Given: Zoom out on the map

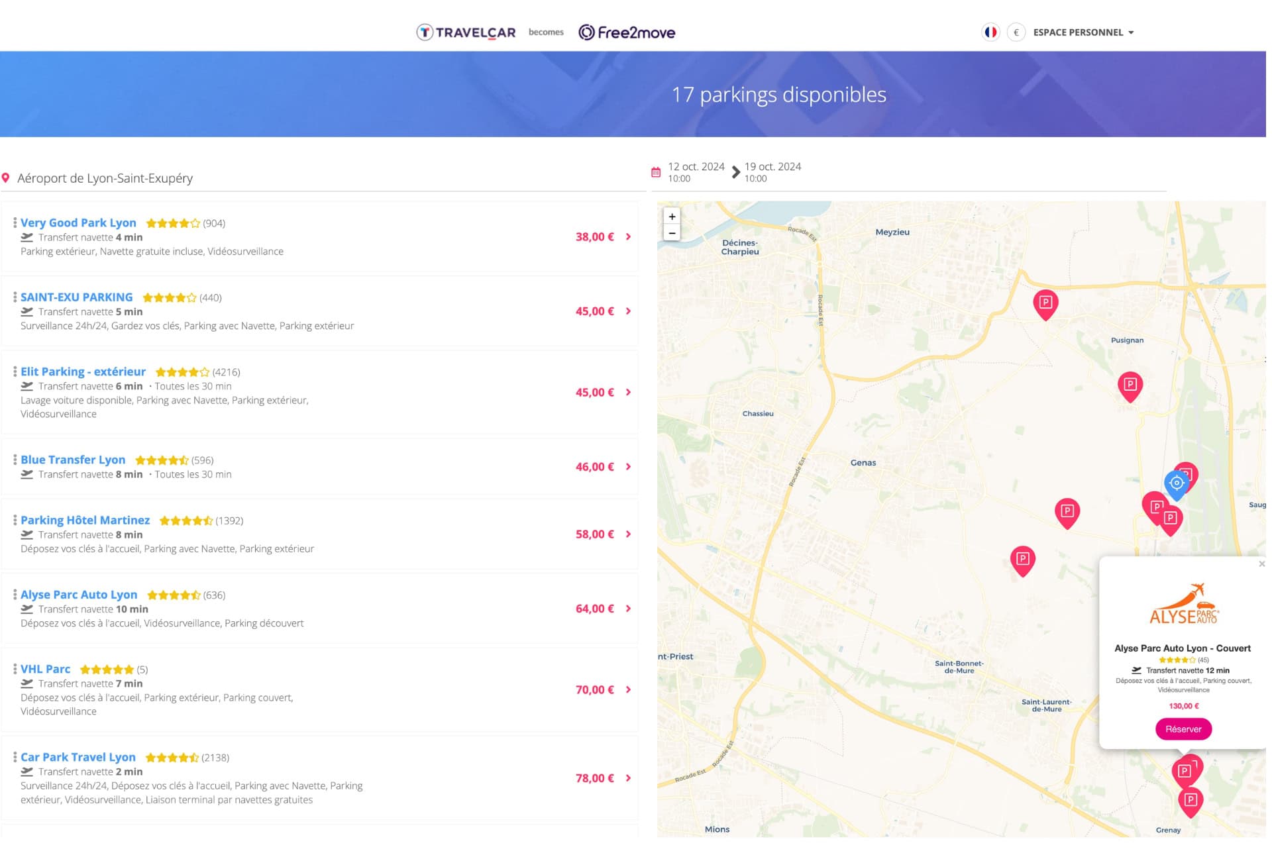Looking at the screenshot, I should (672, 233).
